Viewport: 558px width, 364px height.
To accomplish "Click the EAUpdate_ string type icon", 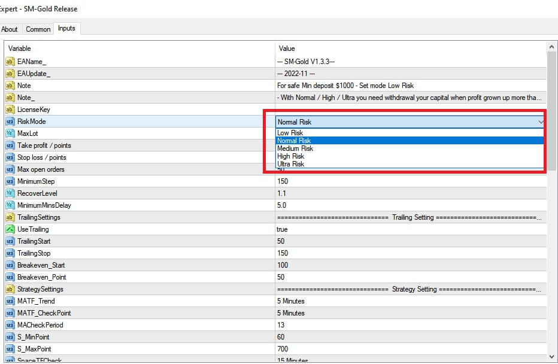I will (x=10, y=74).
